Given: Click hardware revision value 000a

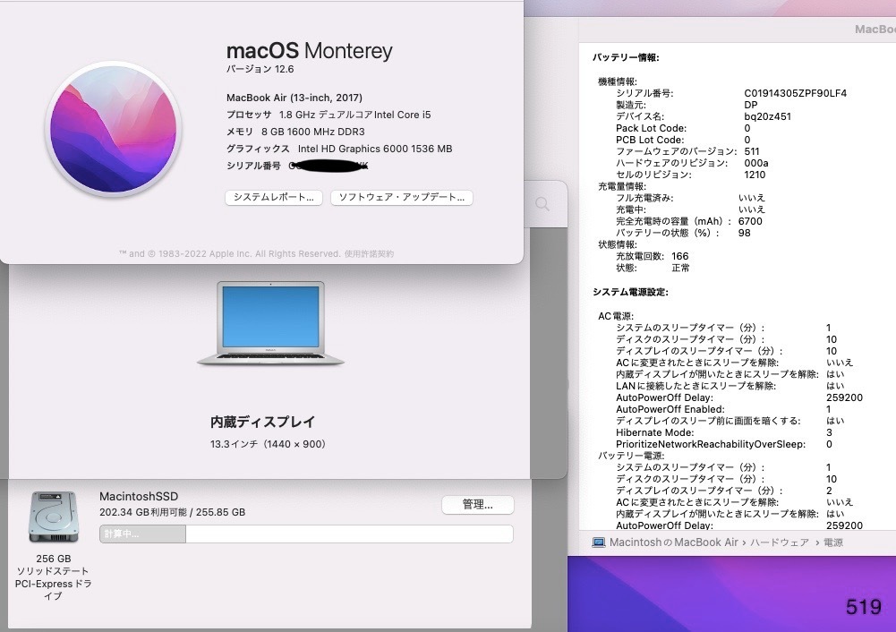Looking at the screenshot, I should pos(756,163).
